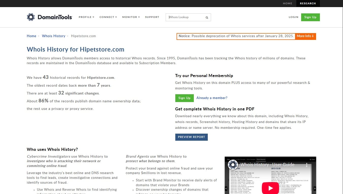This screenshot has height=194, width=343.
Task: Click the Whois History User Guide title
Action: click(267, 165)
